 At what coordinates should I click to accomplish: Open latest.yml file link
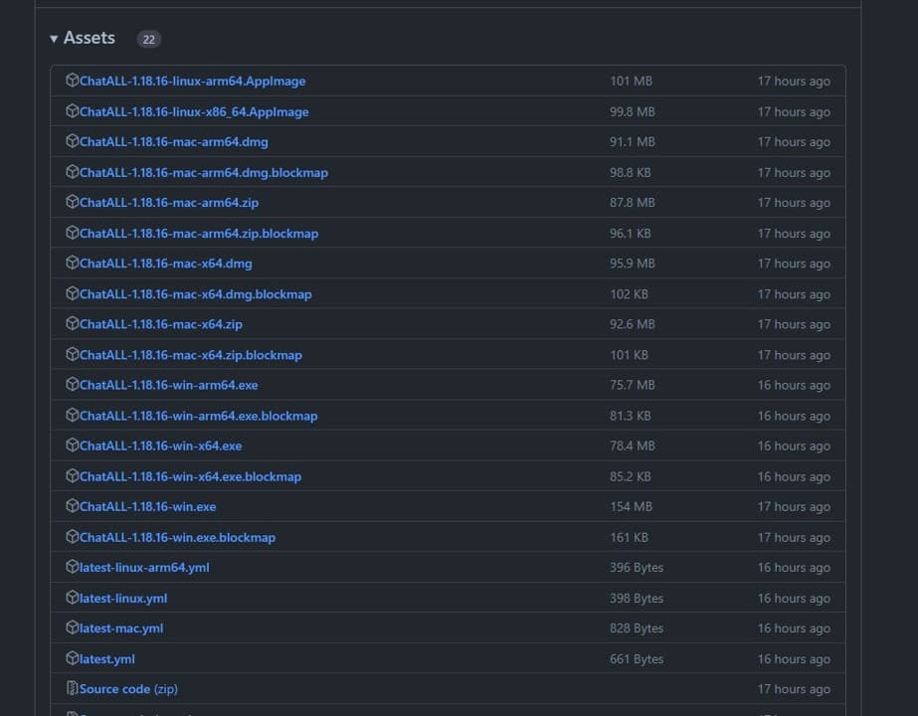click(107, 659)
